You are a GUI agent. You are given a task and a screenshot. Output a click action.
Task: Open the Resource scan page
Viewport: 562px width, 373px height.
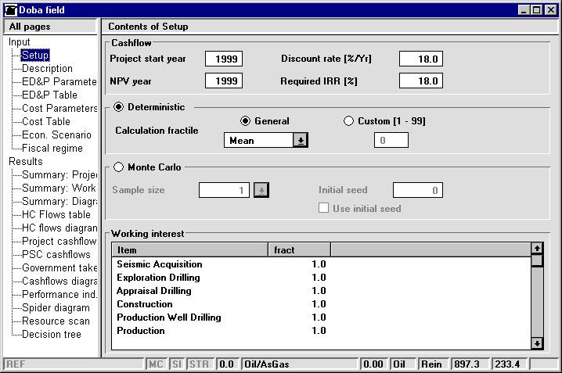(56, 321)
